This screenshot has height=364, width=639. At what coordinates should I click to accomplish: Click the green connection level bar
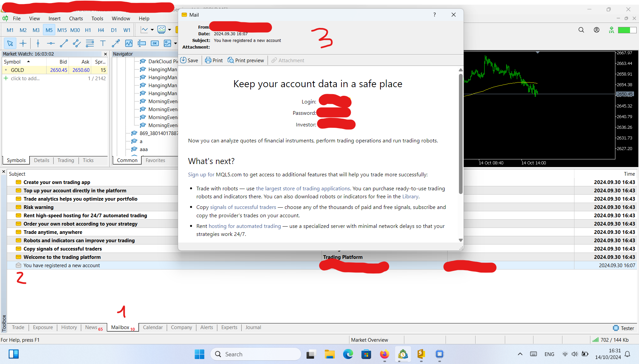point(627,30)
